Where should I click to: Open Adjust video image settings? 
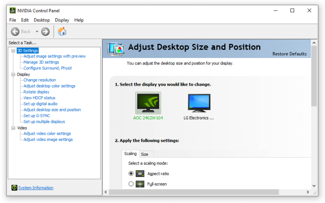click(x=48, y=140)
